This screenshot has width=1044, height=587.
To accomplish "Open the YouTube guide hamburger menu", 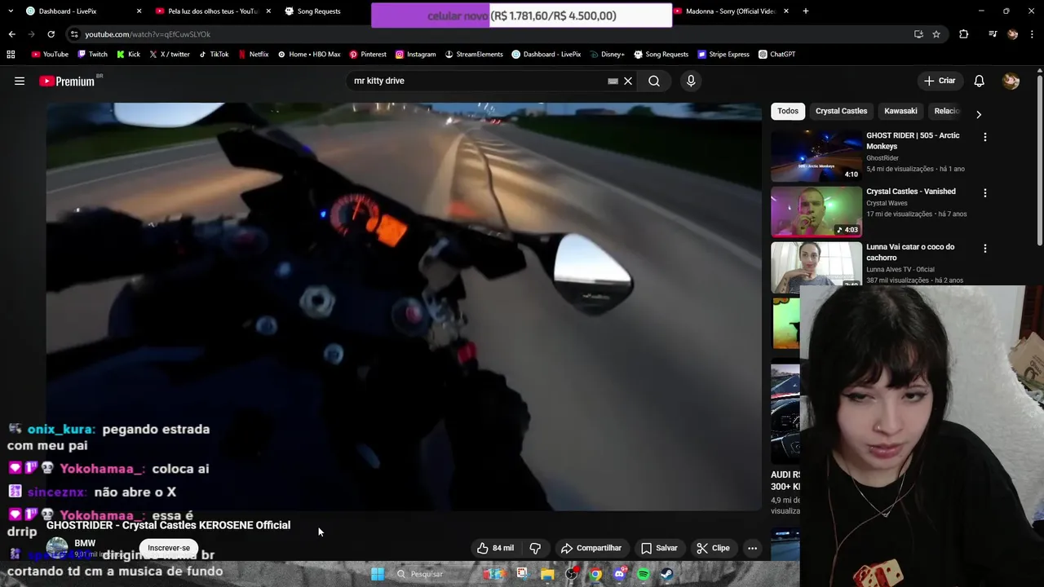I will click(x=20, y=81).
